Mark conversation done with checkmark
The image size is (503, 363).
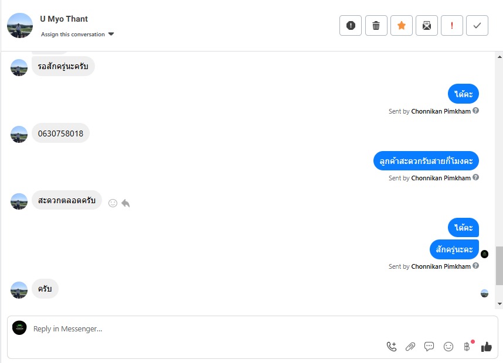(x=477, y=25)
